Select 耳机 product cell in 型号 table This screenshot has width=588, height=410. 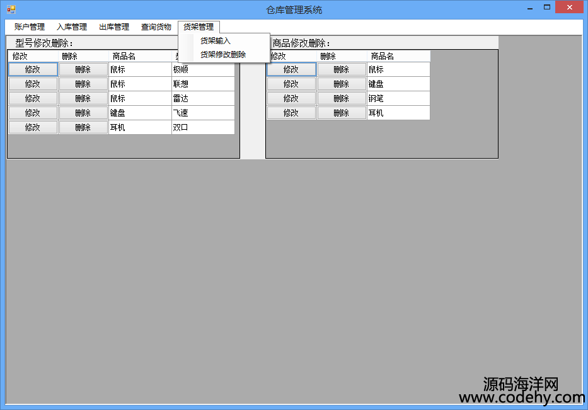pos(140,127)
